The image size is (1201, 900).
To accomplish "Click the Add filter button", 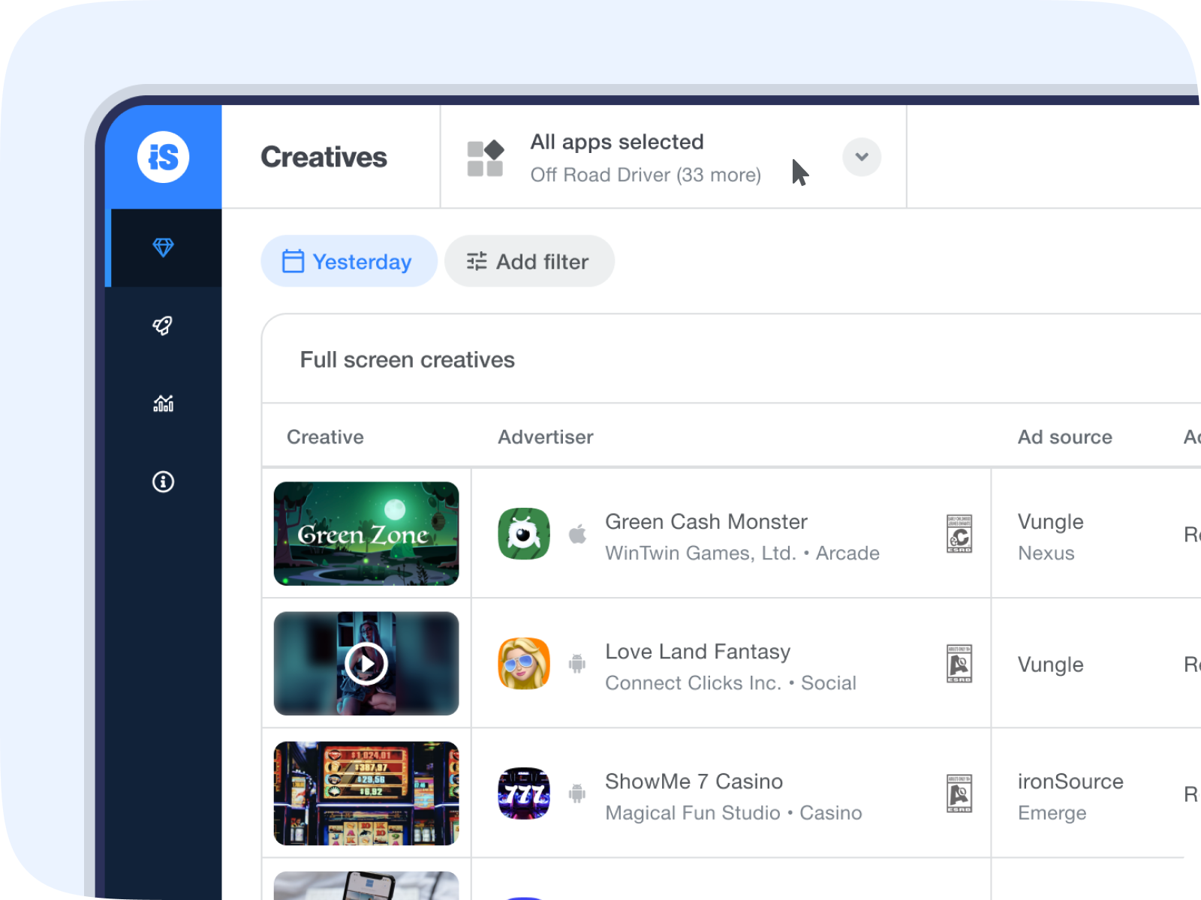I will pos(529,261).
